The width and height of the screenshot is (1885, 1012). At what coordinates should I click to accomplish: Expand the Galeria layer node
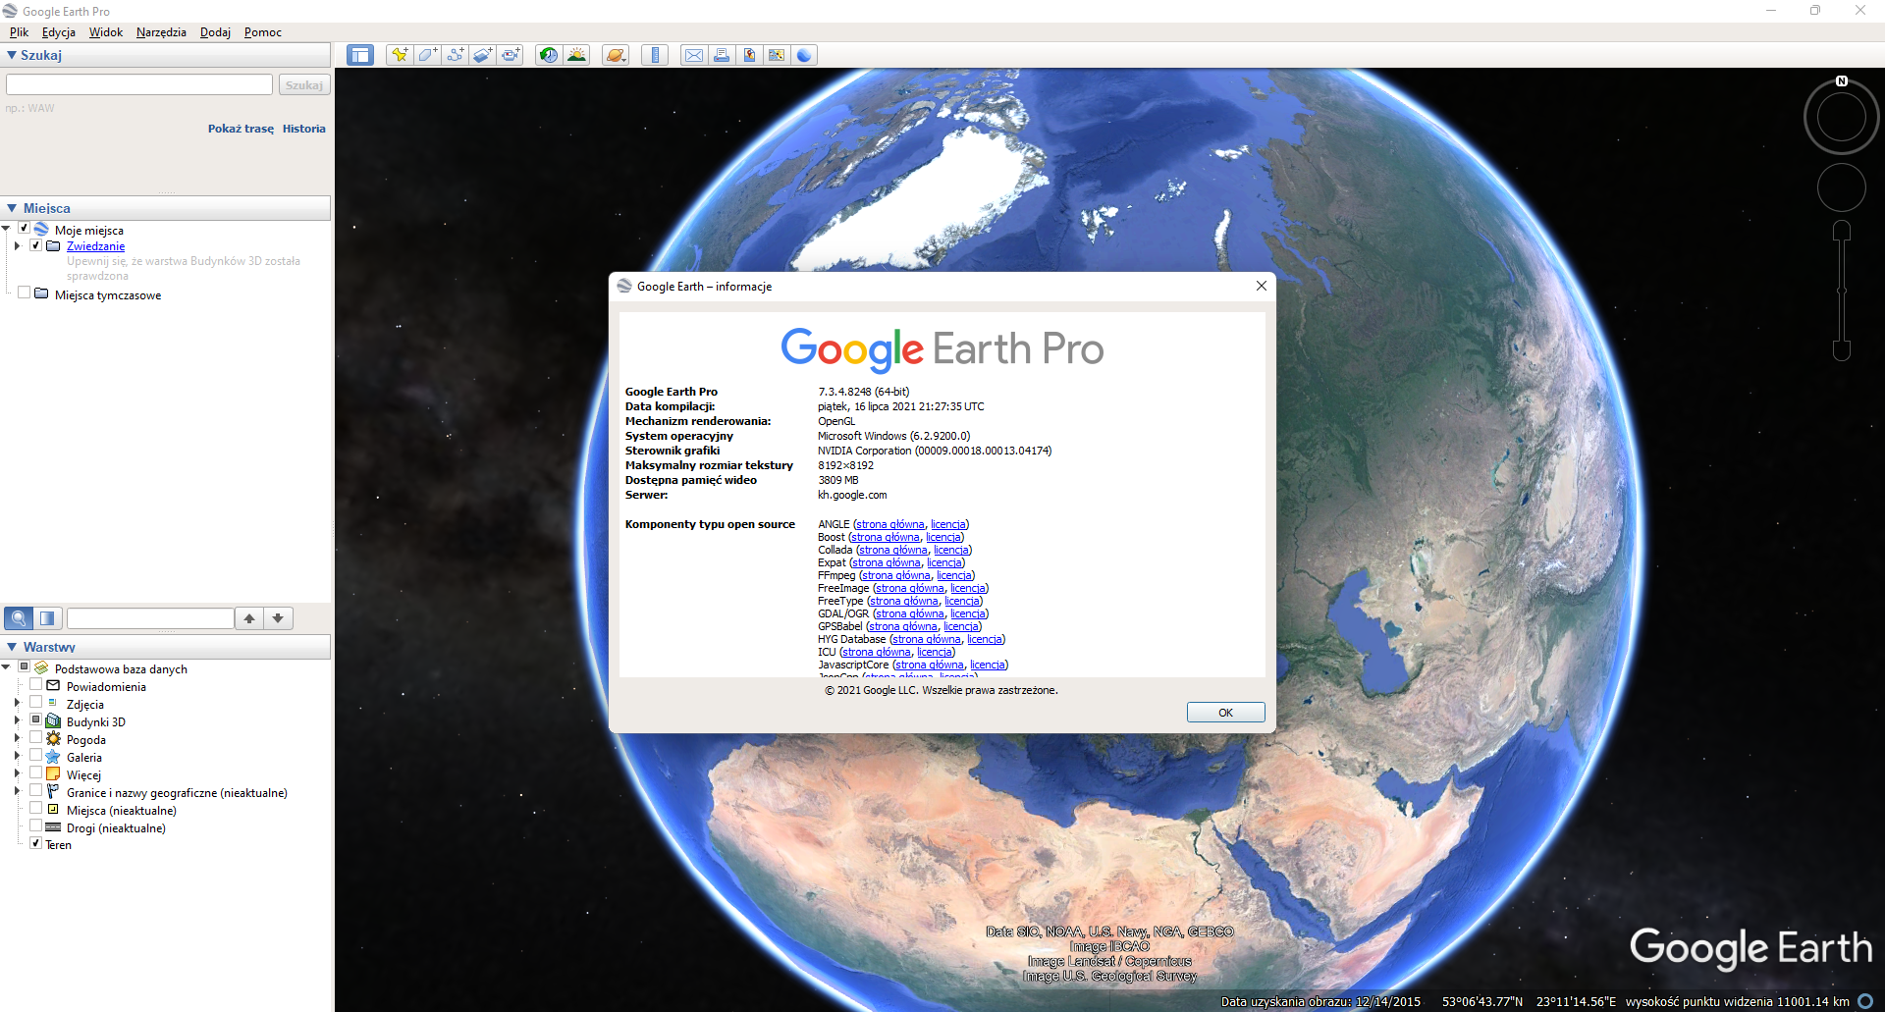18,756
